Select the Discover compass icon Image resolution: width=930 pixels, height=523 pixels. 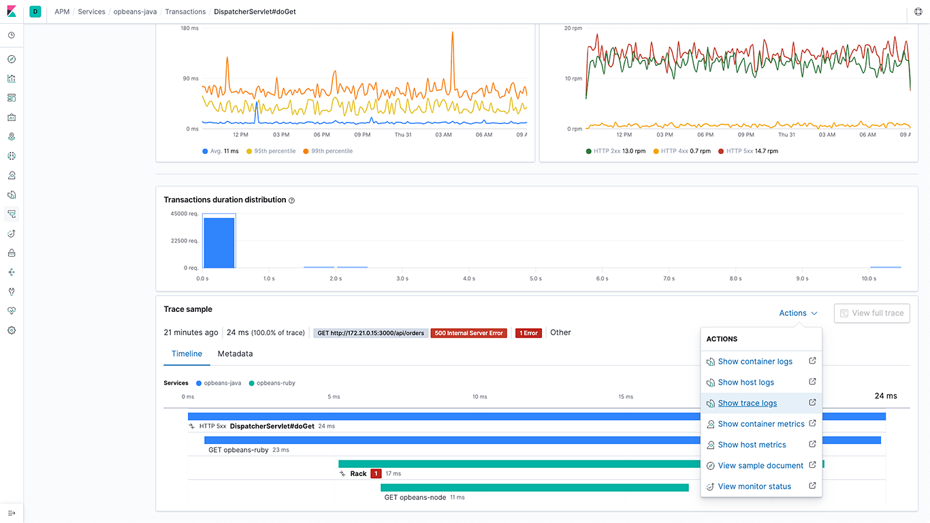coord(11,59)
